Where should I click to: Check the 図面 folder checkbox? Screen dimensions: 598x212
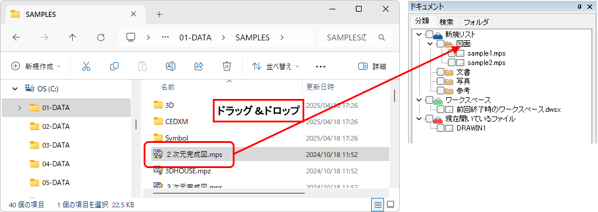tap(440, 45)
